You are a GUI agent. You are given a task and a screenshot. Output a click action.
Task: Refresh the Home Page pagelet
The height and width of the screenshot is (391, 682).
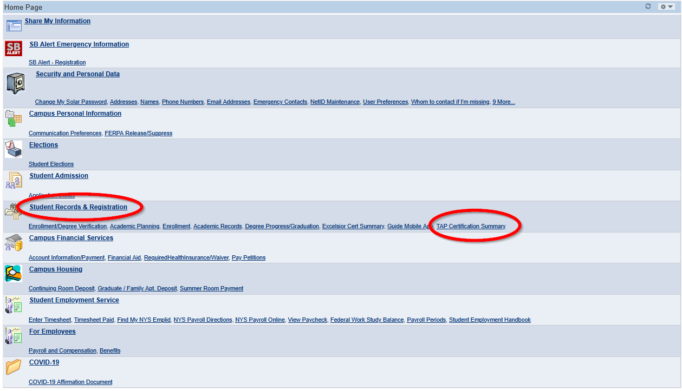648,6
